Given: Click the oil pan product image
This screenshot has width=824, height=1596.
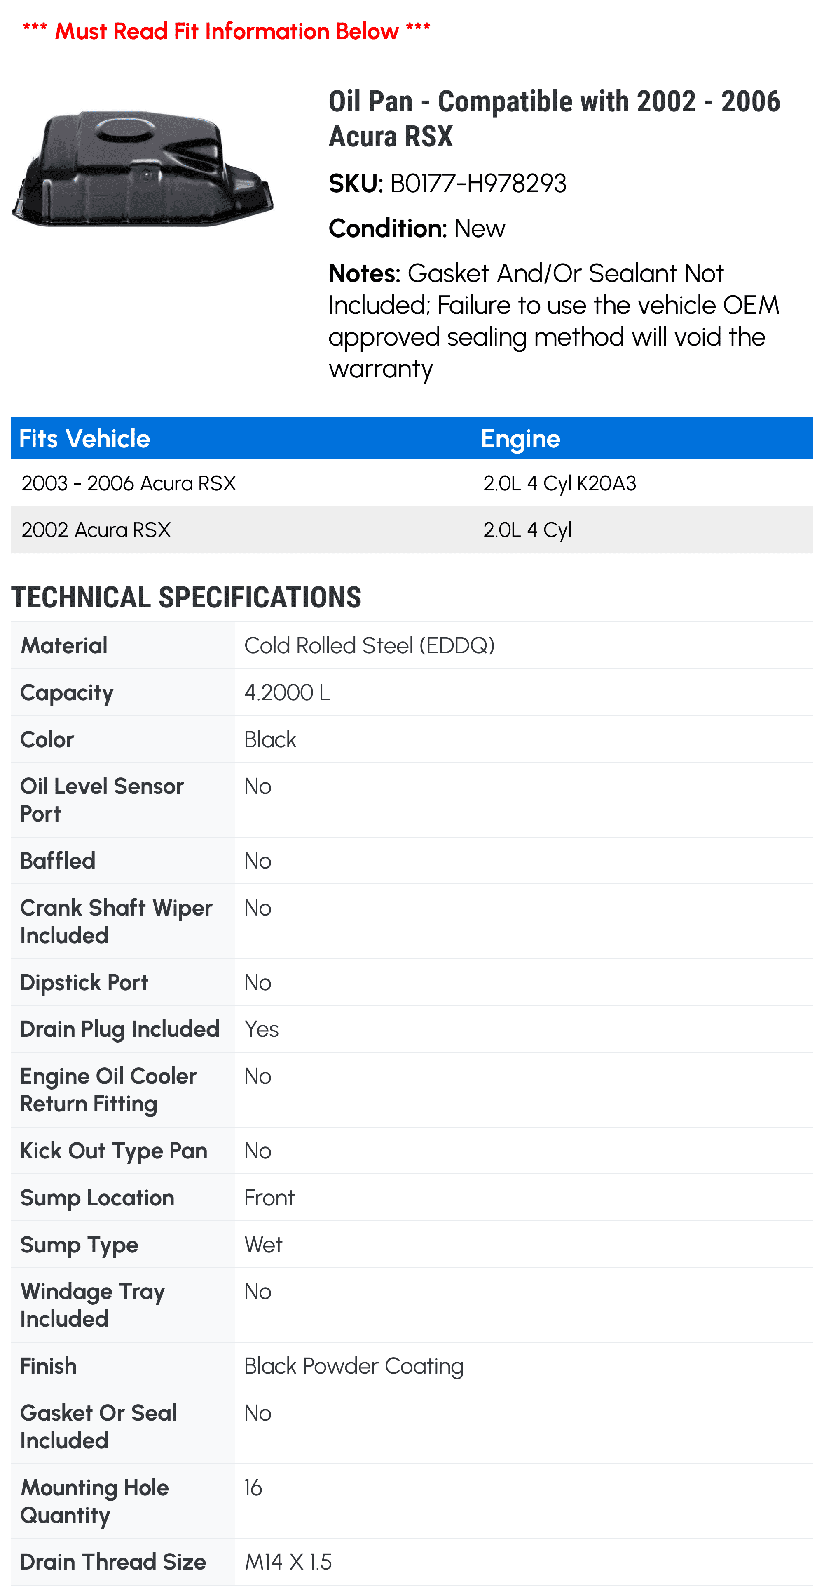Looking at the screenshot, I should (142, 169).
